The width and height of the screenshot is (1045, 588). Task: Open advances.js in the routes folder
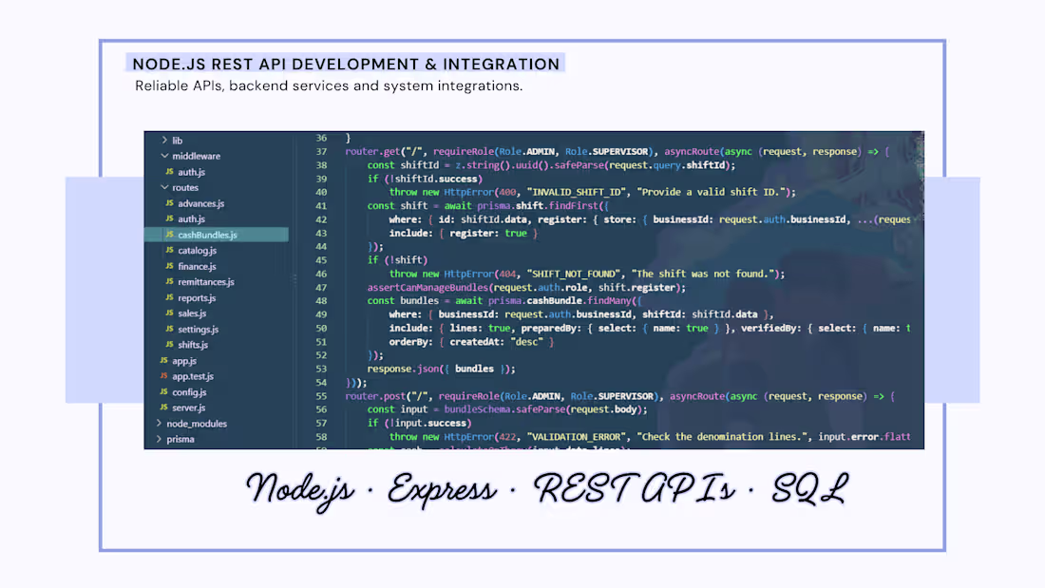coord(200,203)
